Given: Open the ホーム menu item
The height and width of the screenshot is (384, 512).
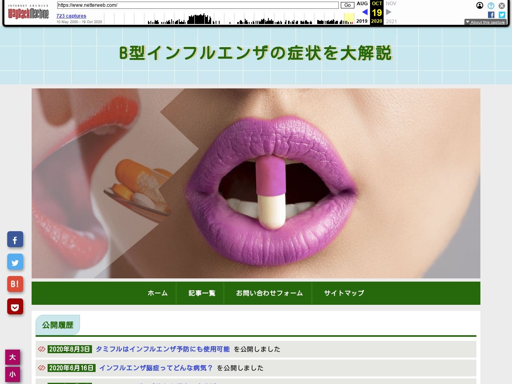Looking at the screenshot, I should tap(158, 293).
